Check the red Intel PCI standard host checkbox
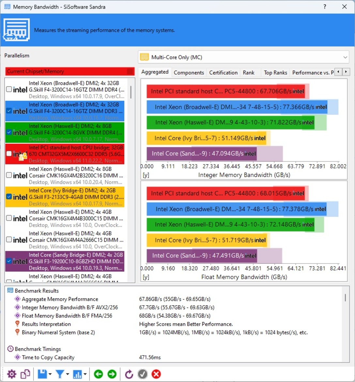The image size is (355, 382). point(9,153)
